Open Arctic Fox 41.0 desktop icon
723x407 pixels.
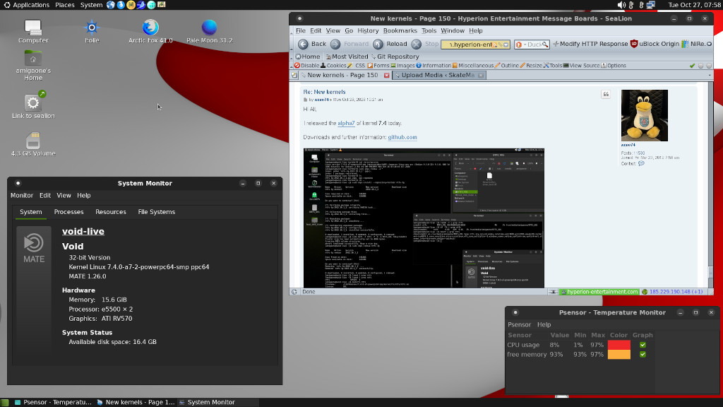(x=150, y=28)
